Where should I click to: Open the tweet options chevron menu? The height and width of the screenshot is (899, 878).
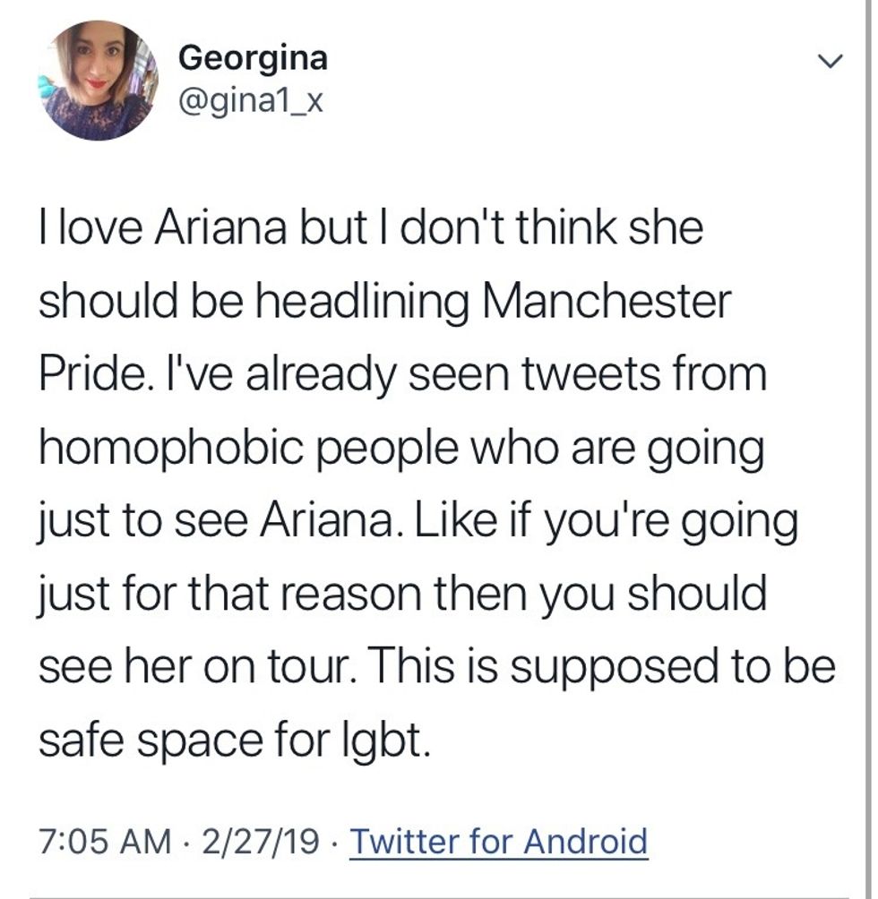(x=832, y=62)
